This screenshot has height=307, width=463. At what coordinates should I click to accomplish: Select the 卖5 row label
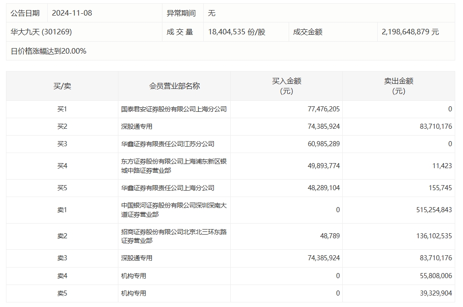[62, 294]
